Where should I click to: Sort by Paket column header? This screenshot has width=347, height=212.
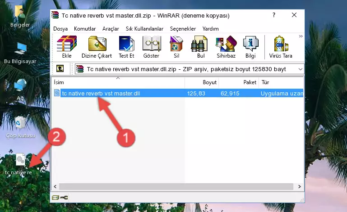click(239, 82)
